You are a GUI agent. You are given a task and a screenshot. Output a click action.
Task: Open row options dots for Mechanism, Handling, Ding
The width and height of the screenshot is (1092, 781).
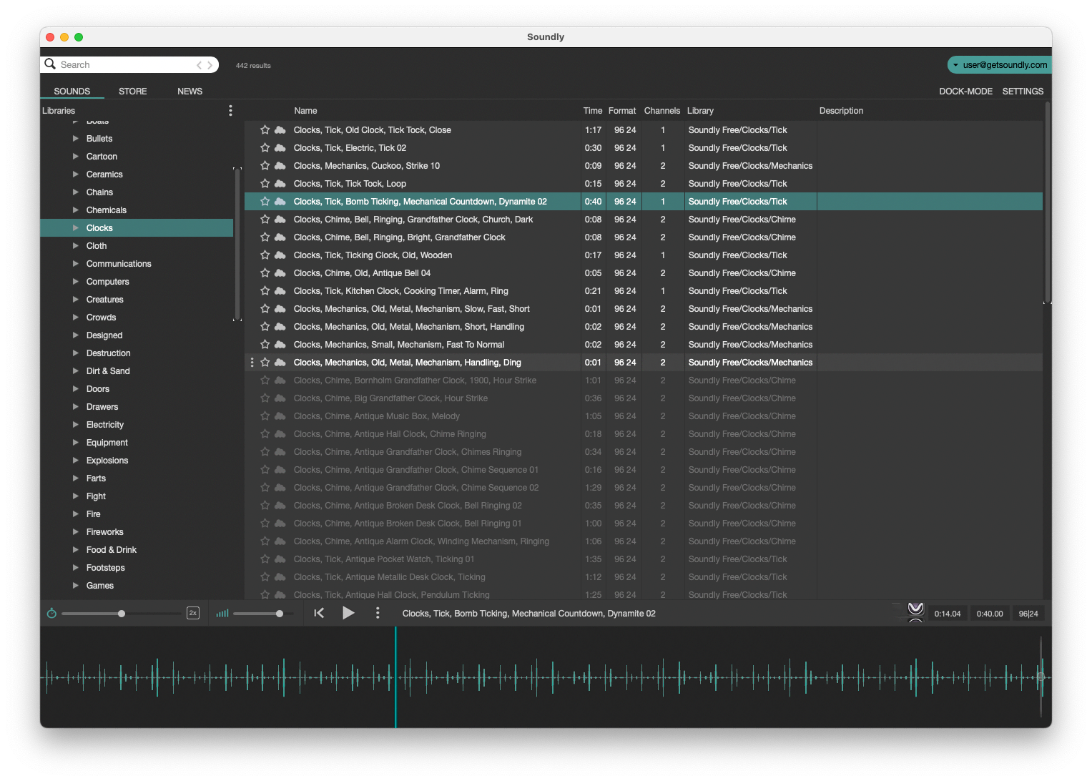[252, 363]
